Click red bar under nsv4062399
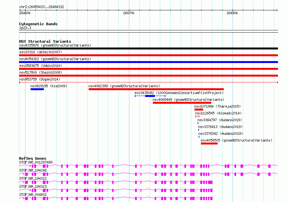Screen dimensions: 287x202 (x=156, y=89)
